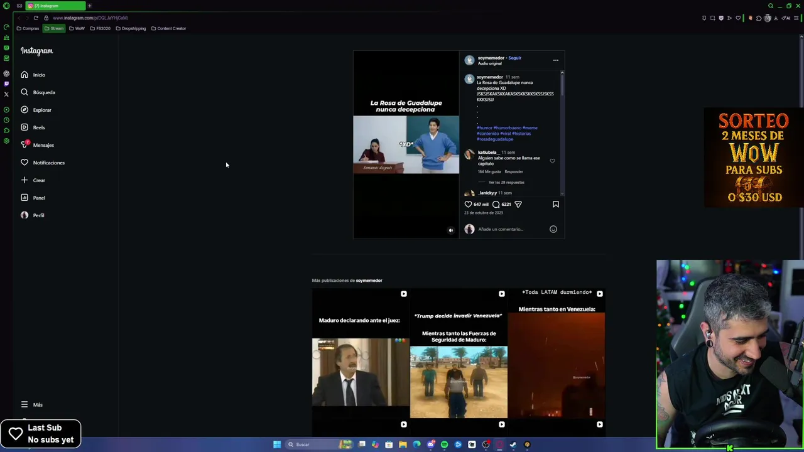Image resolution: width=804 pixels, height=452 pixels.
Task: Open the FS2020 bookmarks folder
Action: pos(100,28)
